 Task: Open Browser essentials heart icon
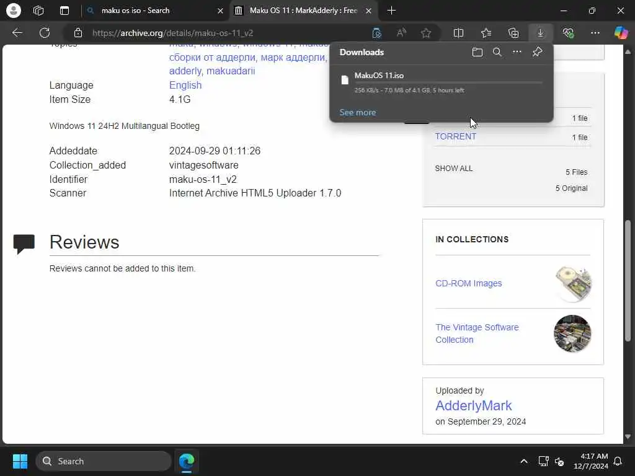(x=568, y=33)
